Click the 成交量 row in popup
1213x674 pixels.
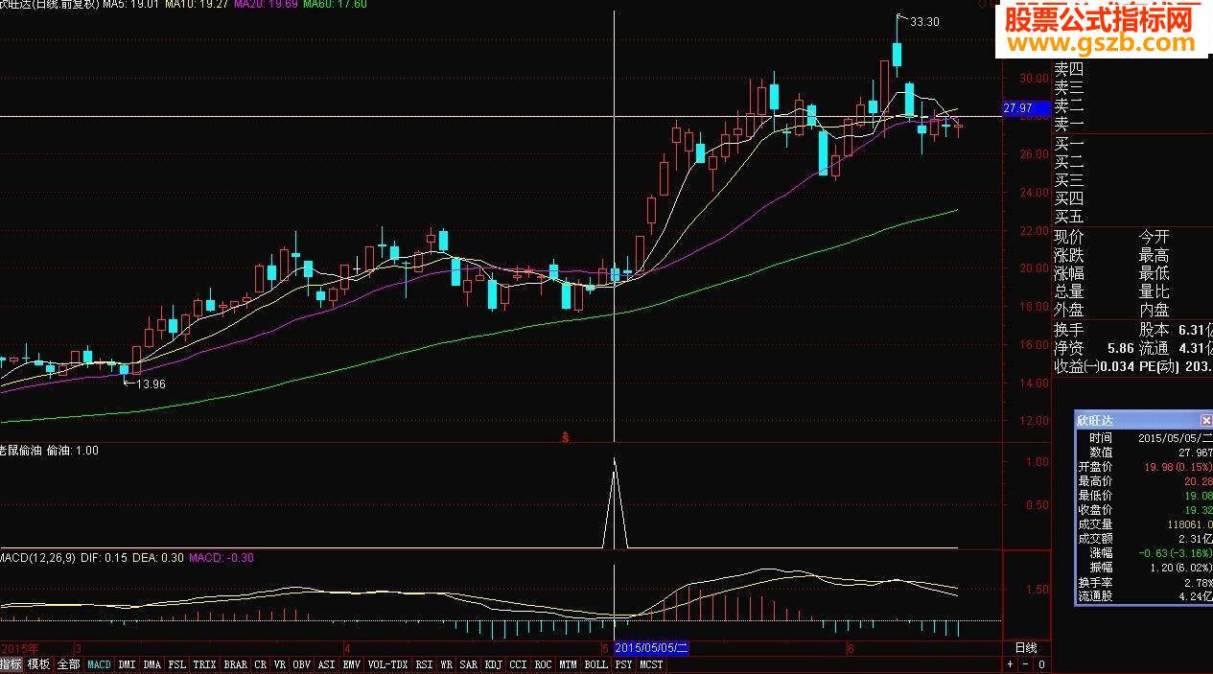tap(1144, 525)
